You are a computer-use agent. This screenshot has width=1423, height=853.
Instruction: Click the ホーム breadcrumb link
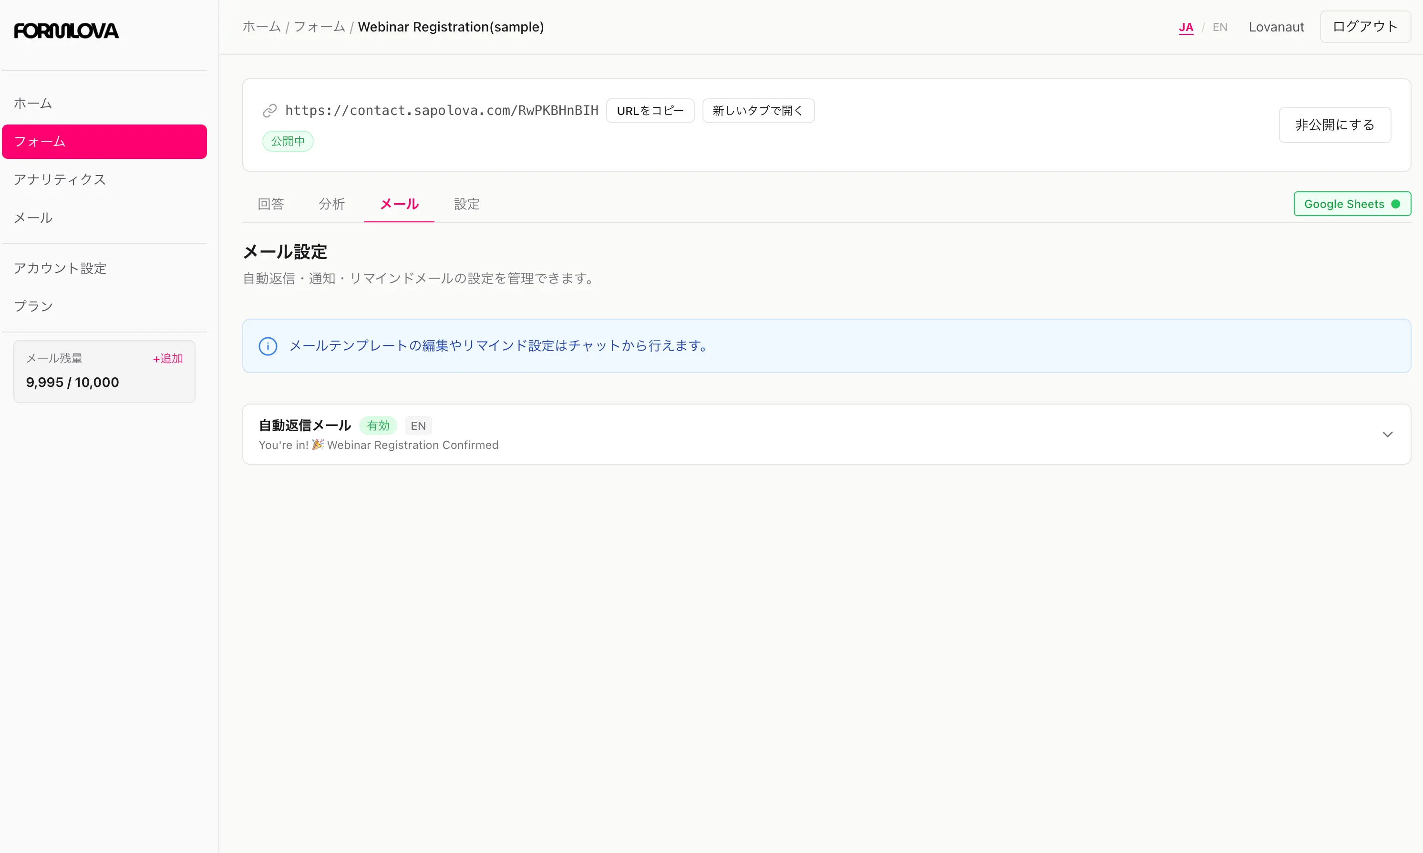click(x=261, y=26)
